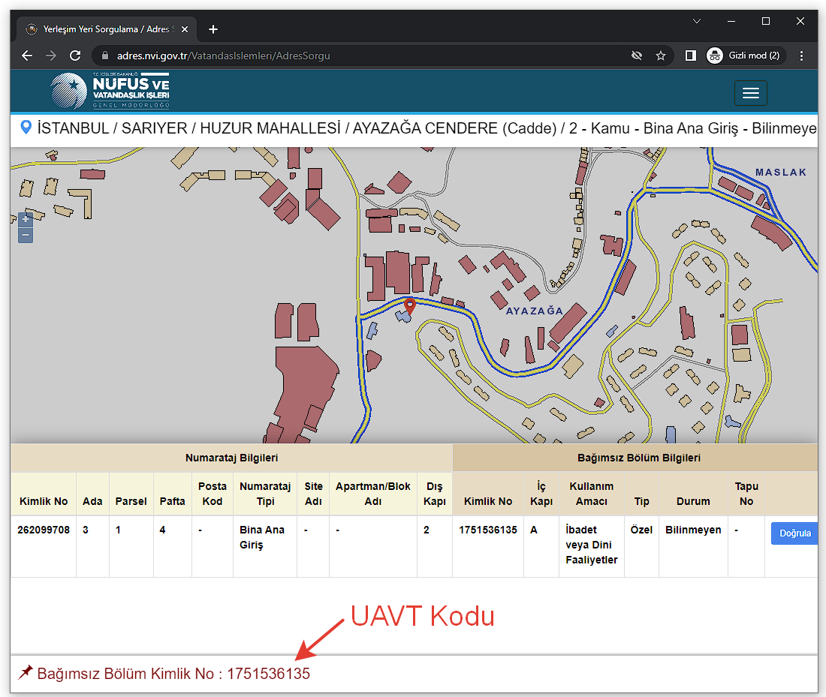The height and width of the screenshot is (697, 826).
Task: Click the Gizli mod incognito profile button
Action: point(743,56)
